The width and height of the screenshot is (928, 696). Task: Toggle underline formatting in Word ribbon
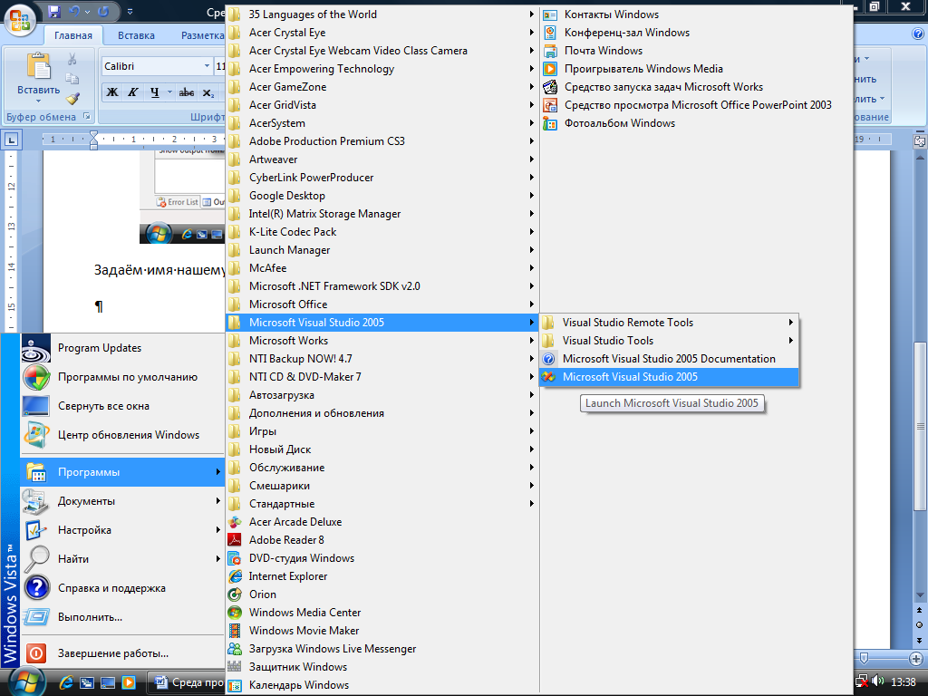click(x=154, y=92)
